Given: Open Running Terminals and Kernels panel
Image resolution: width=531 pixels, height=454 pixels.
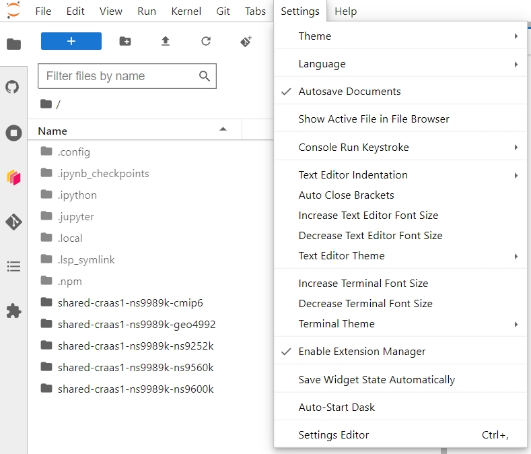Looking at the screenshot, I should click(x=13, y=133).
